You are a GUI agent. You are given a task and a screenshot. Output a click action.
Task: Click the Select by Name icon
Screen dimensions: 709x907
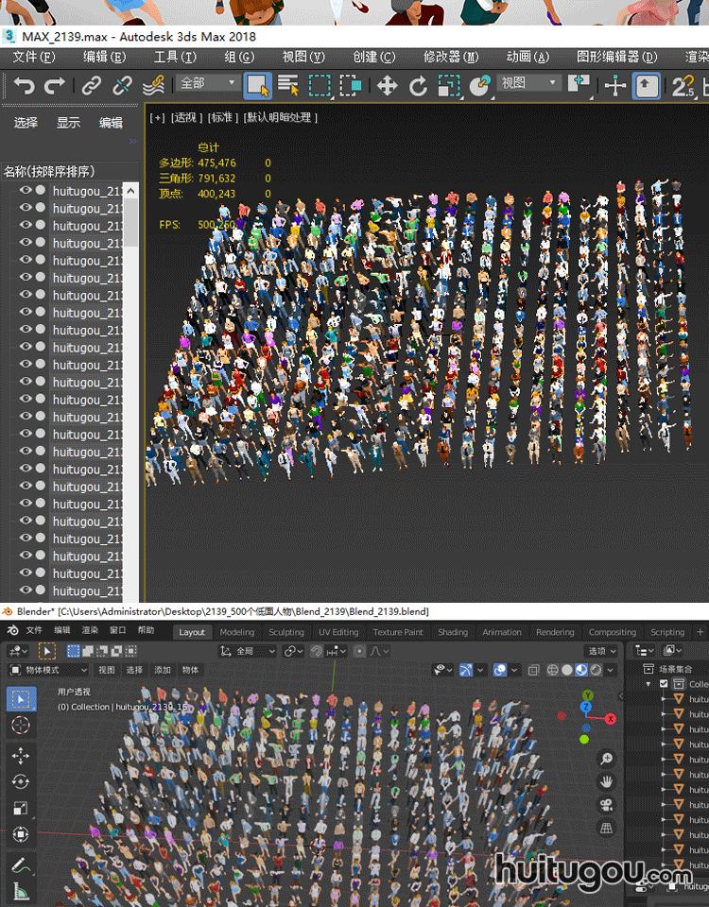(288, 86)
